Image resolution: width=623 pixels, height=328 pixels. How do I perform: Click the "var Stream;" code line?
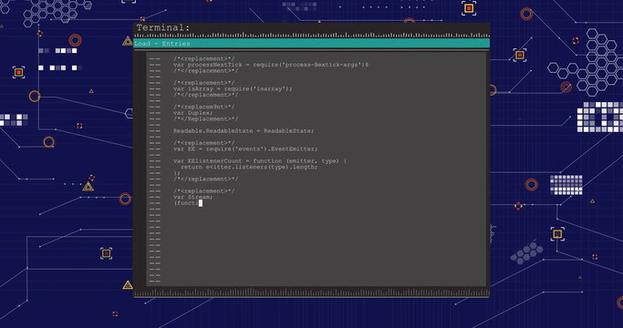point(192,197)
